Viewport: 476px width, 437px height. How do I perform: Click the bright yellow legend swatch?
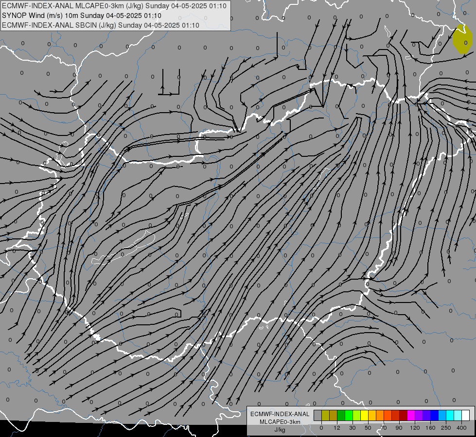[x=365, y=415]
